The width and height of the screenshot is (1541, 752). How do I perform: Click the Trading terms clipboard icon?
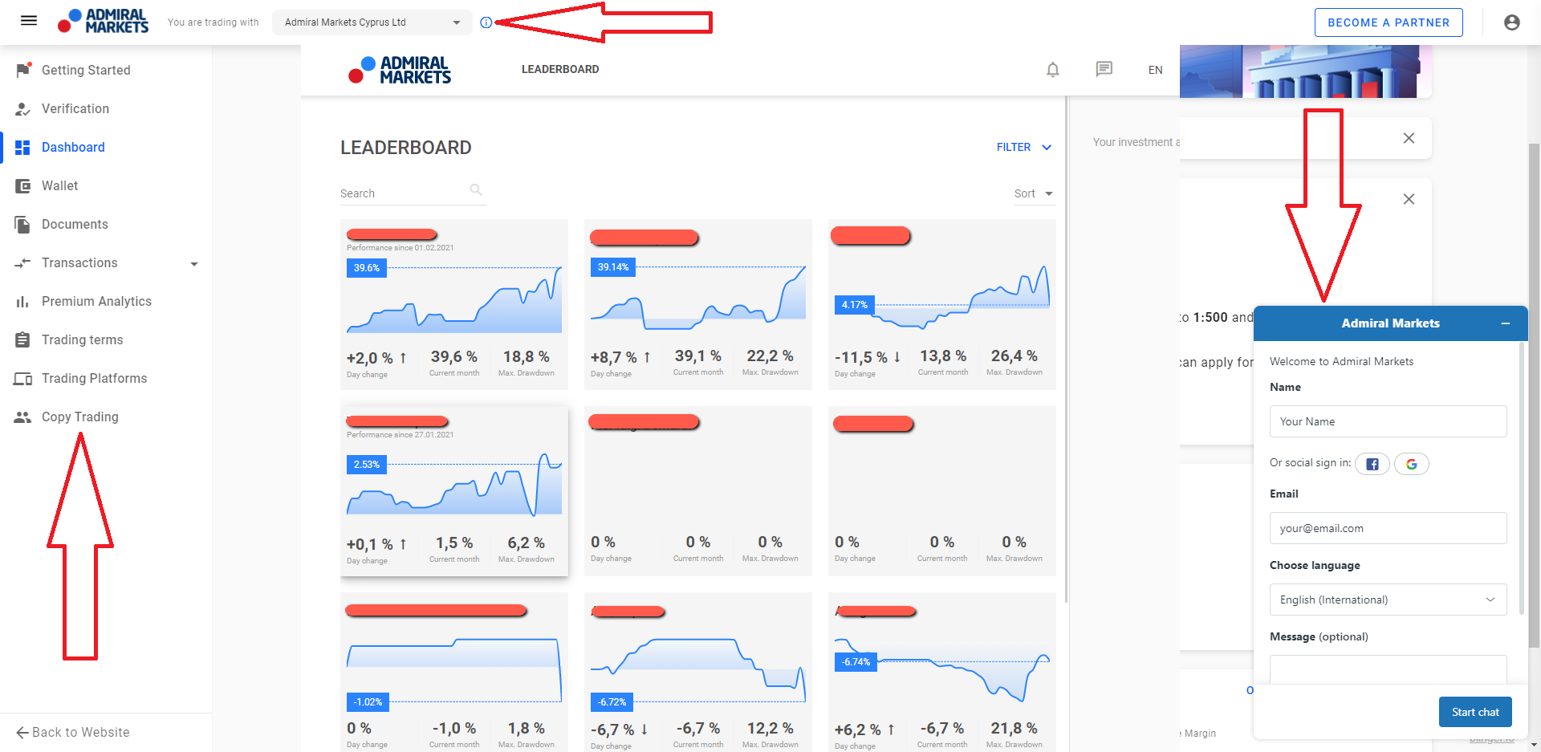coord(23,339)
